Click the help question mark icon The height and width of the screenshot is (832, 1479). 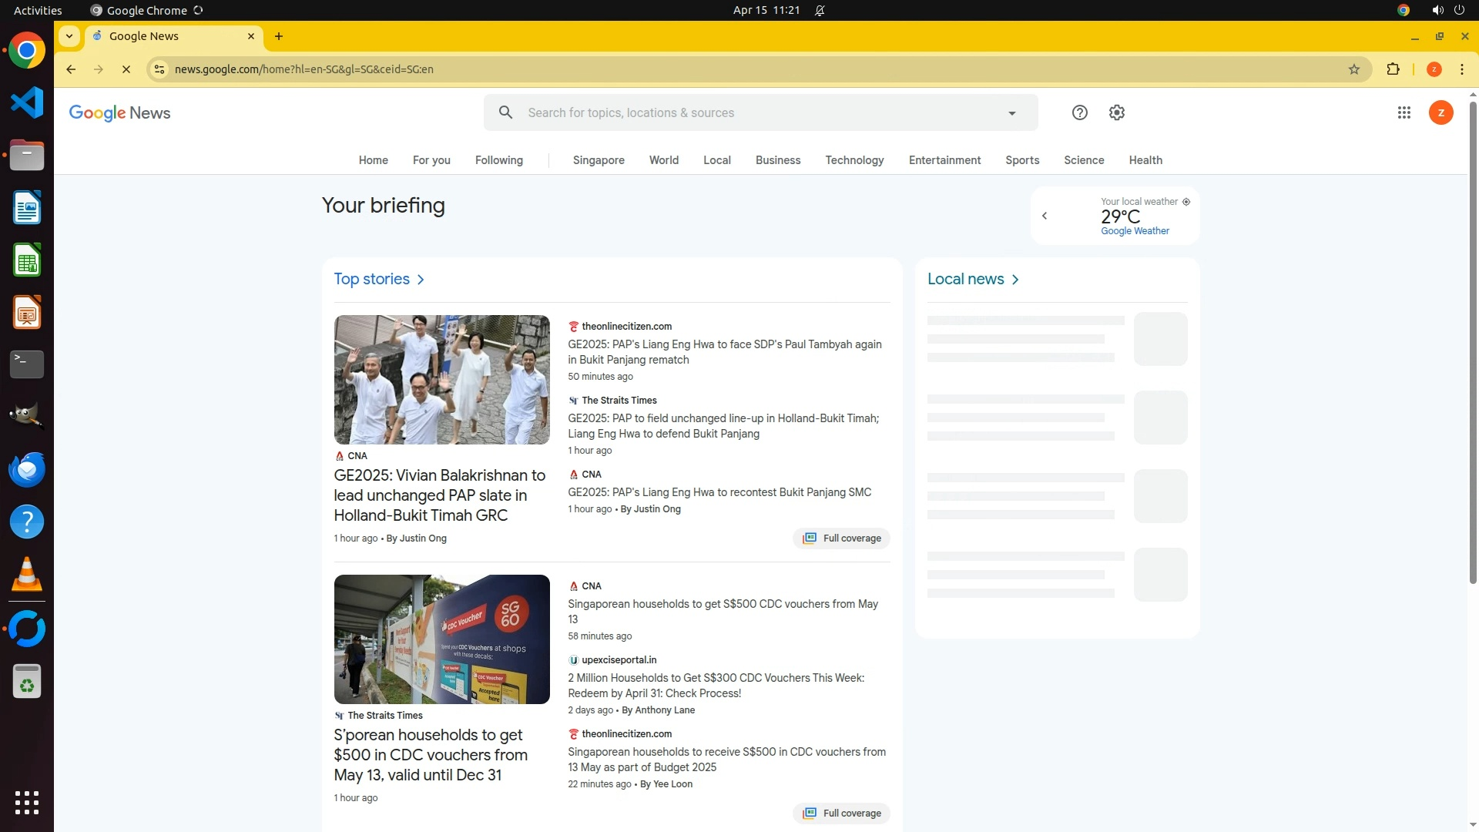[x=1079, y=112]
